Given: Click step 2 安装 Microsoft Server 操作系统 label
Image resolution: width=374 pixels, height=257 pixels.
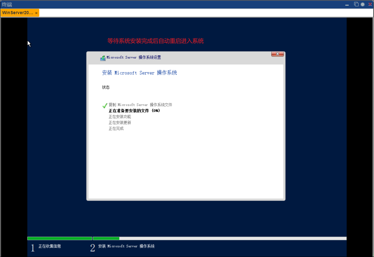Looking at the screenshot, I should tap(126, 246).
